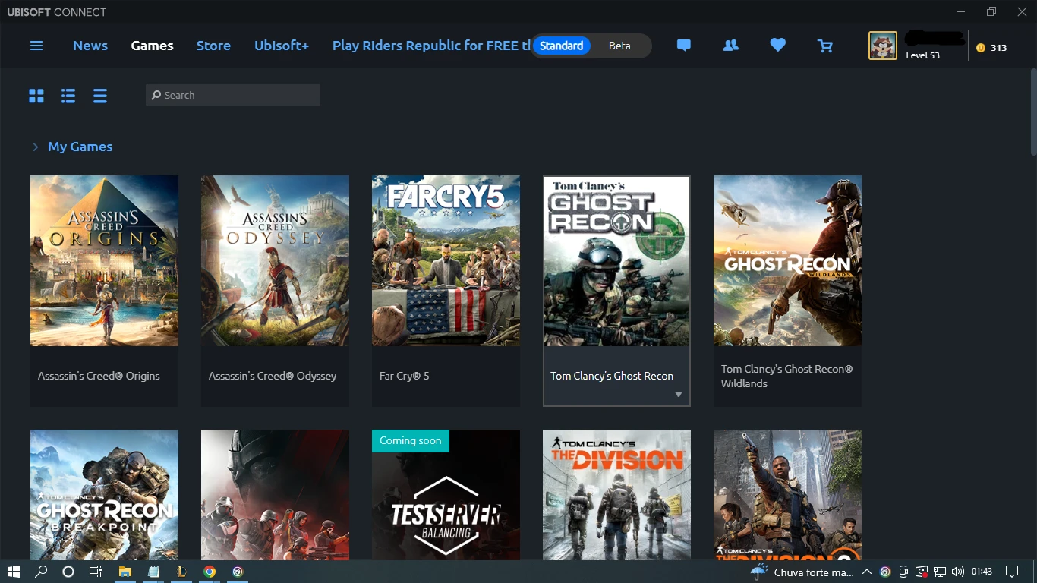The width and height of the screenshot is (1037, 583).
Task: Collapse the My Games section chevron
Action: [35, 147]
